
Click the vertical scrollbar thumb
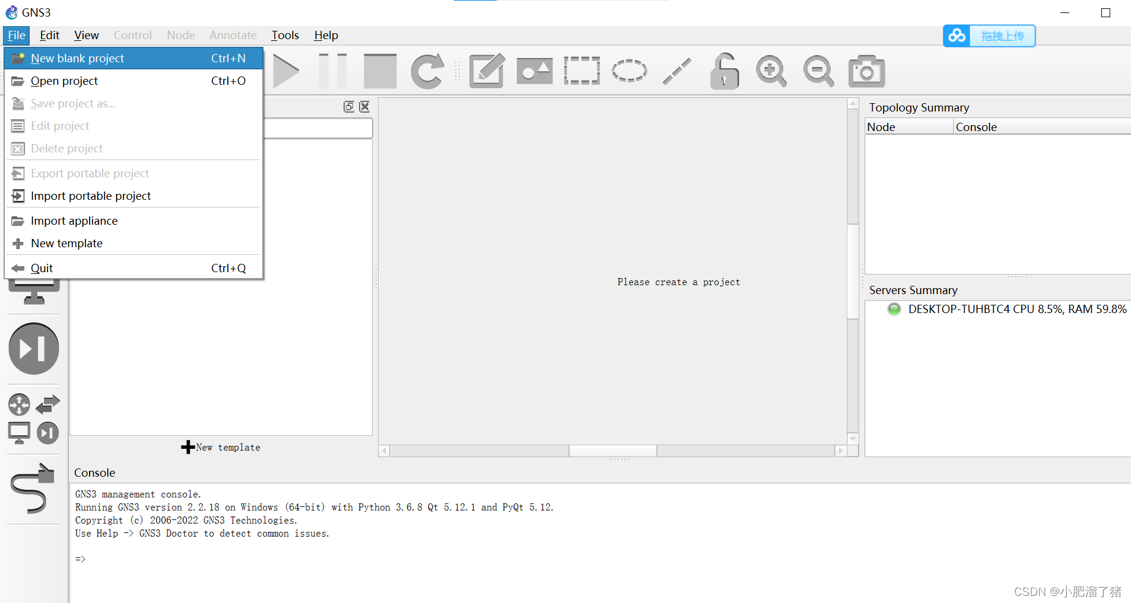853,272
